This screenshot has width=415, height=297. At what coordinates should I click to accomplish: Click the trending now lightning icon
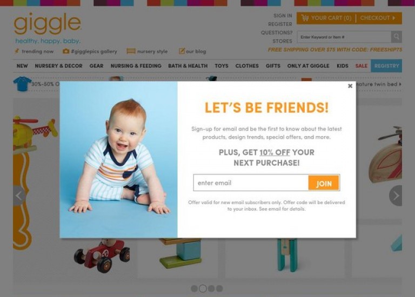(x=17, y=51)
